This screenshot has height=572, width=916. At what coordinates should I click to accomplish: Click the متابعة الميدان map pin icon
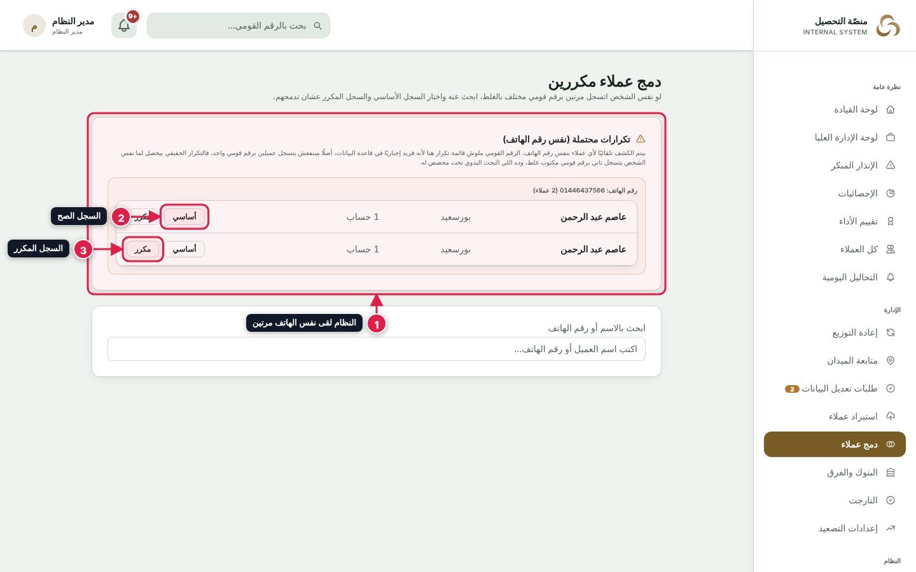click(891, 360)
